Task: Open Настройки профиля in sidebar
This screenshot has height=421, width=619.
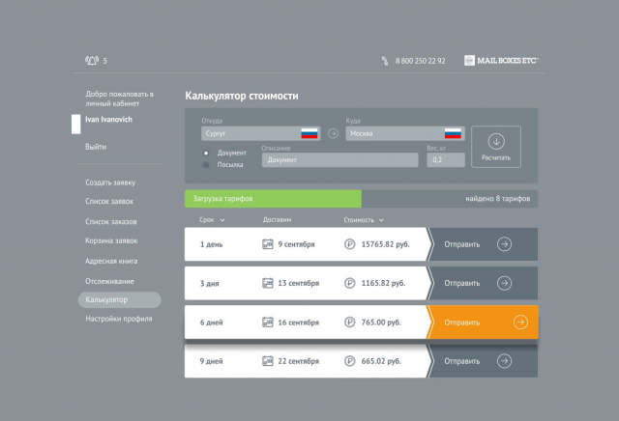Action: (118, 319)
